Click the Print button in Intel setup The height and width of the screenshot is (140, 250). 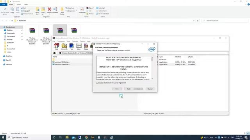(117, 89)
